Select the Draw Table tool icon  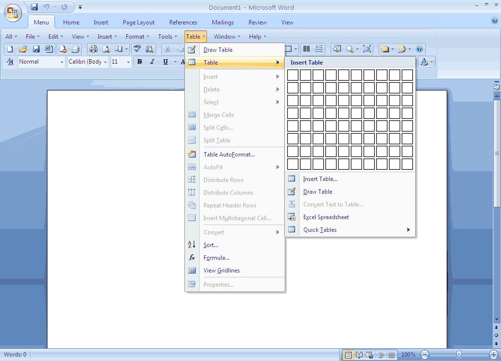pyautogui.click(x=192, y=49)
